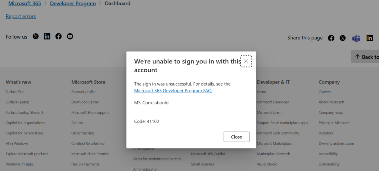Open the Follow us X (Twitter) icon

[36, 37]
